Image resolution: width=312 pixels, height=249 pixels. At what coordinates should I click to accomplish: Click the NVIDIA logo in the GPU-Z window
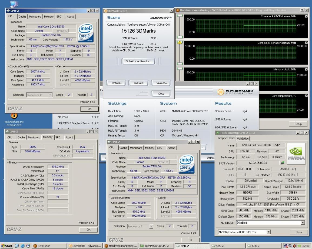click(296, 154)
